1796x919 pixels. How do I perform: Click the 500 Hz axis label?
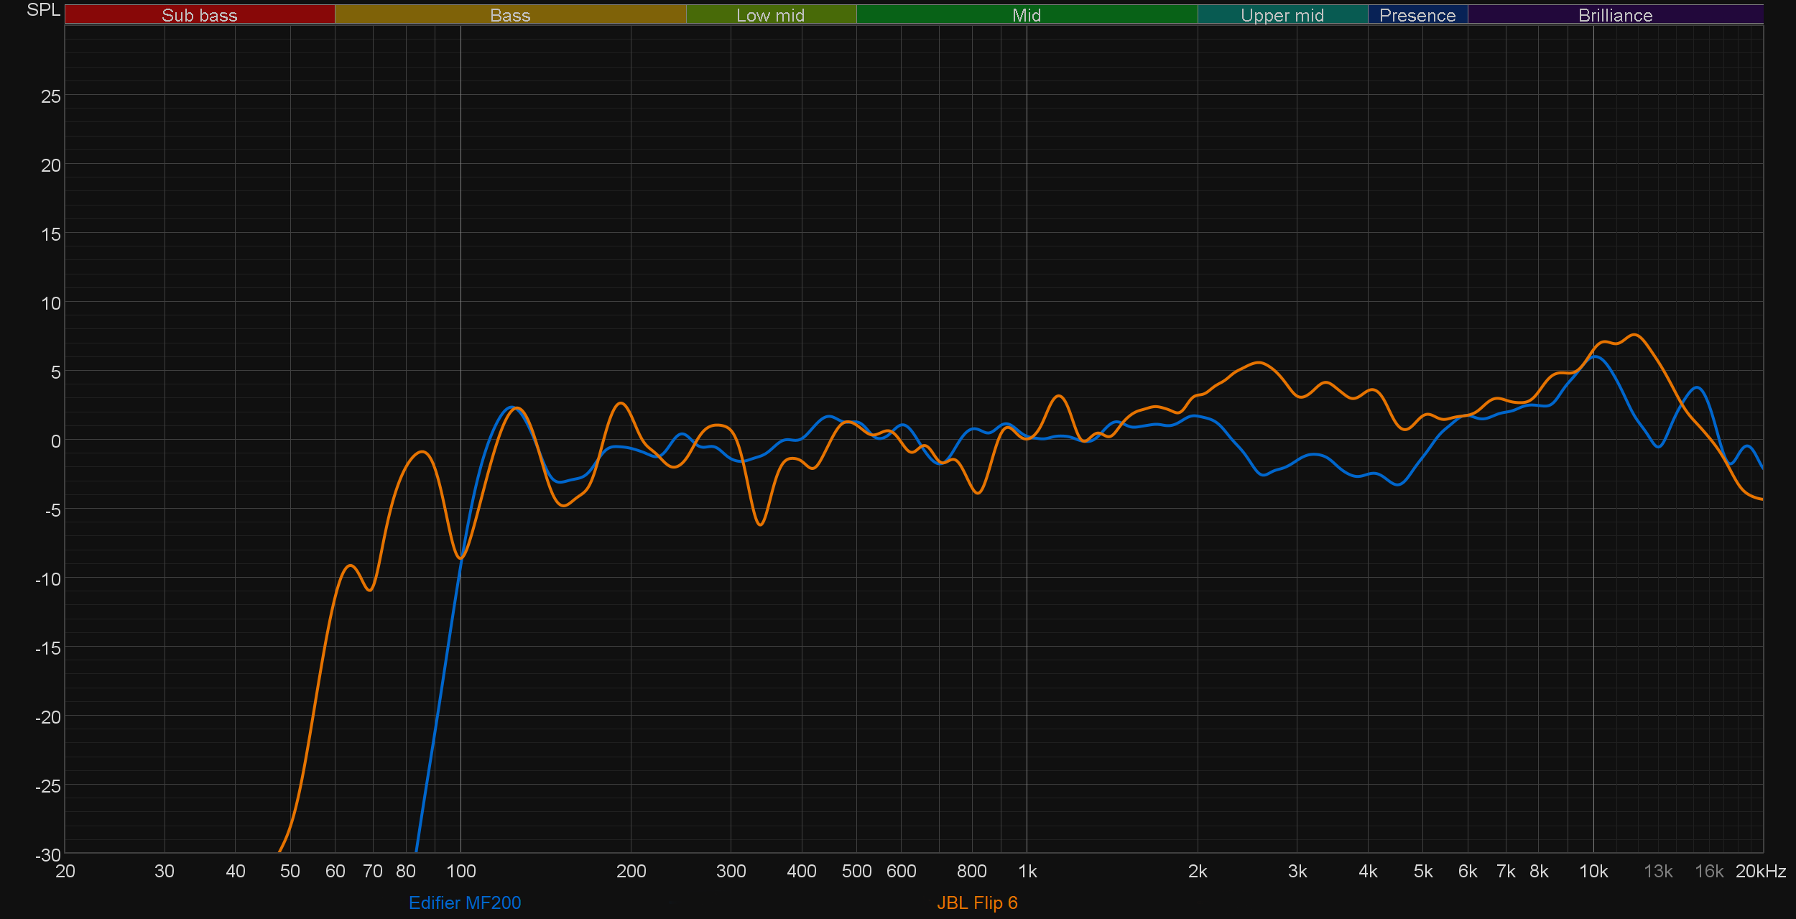[856, 872]
